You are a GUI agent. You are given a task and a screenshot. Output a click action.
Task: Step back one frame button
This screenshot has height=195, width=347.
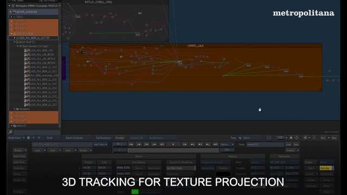point(162,145)
